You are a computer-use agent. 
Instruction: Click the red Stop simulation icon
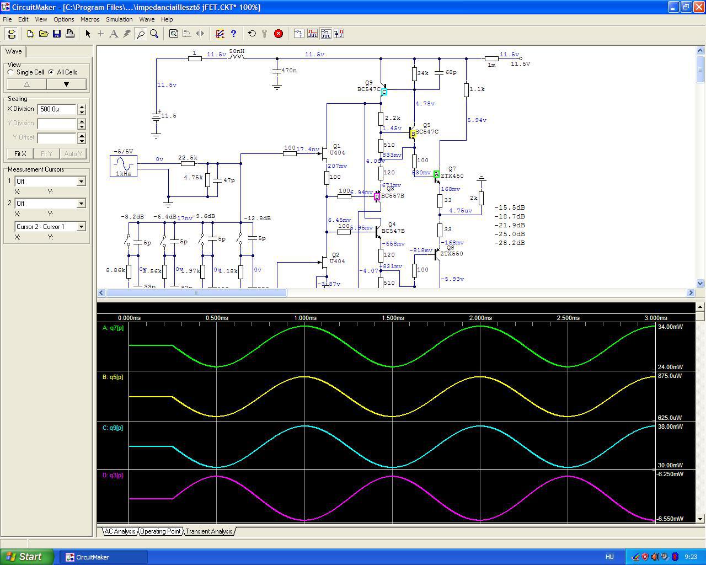point(279,34)
